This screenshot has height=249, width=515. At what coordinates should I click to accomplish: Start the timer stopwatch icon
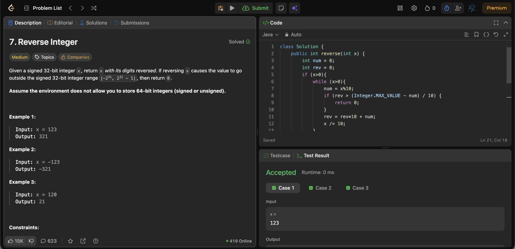(x=447, y=8)
